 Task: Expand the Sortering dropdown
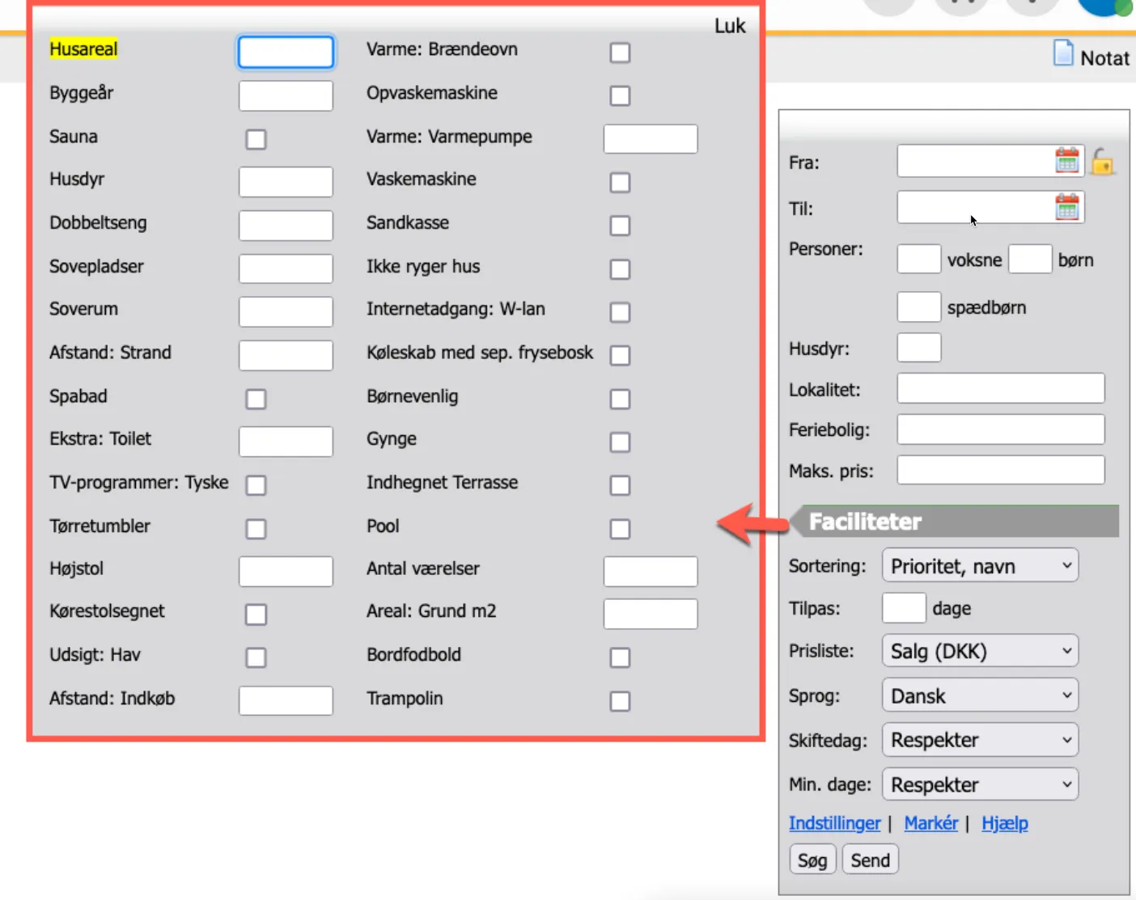pos(980,566)
